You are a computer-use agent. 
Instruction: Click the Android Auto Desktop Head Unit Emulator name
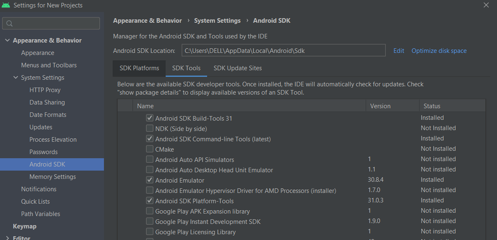214,170
